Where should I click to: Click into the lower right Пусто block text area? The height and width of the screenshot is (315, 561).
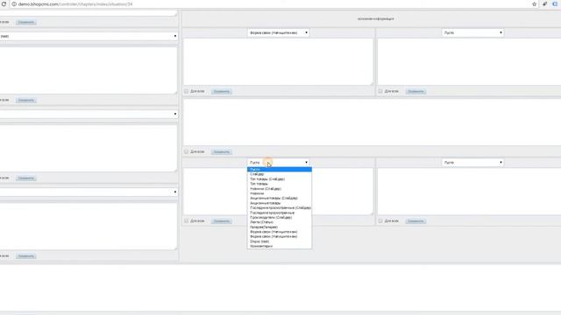click(x=470, y=192)
